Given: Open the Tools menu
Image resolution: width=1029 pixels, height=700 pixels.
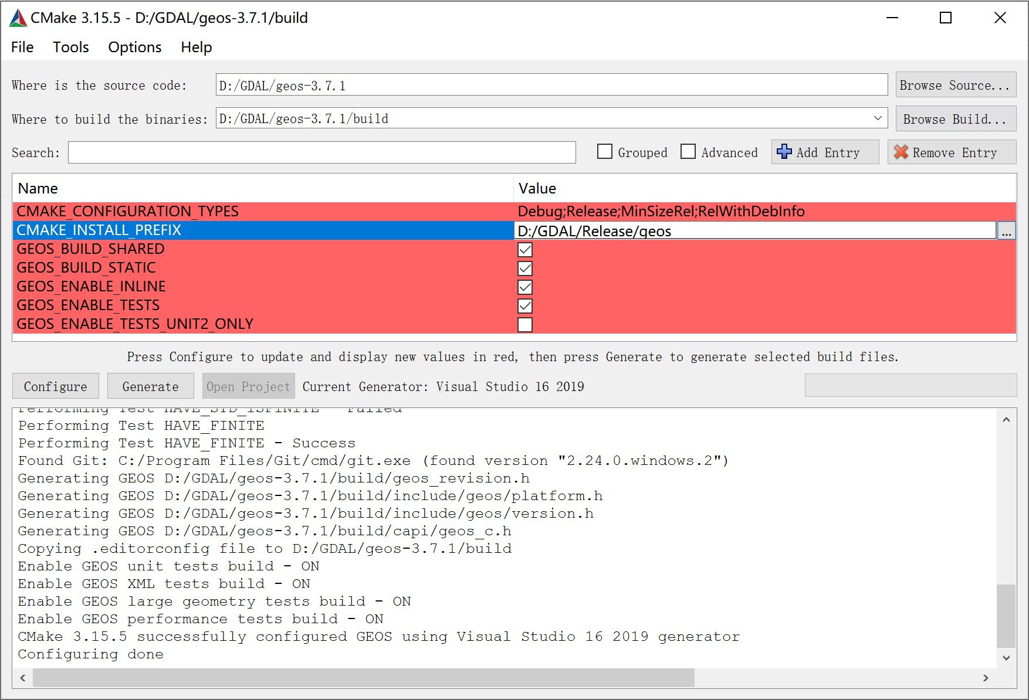Looking at the screenshot, I should [x=71, y=47].
